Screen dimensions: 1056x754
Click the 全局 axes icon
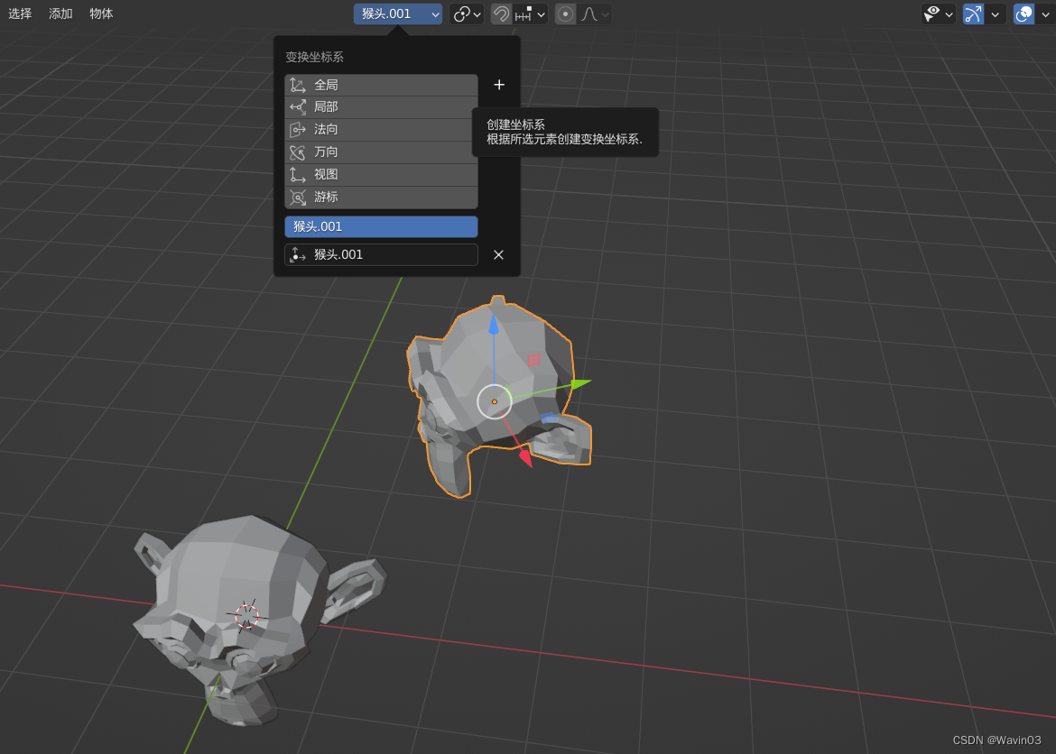[298, 85]
